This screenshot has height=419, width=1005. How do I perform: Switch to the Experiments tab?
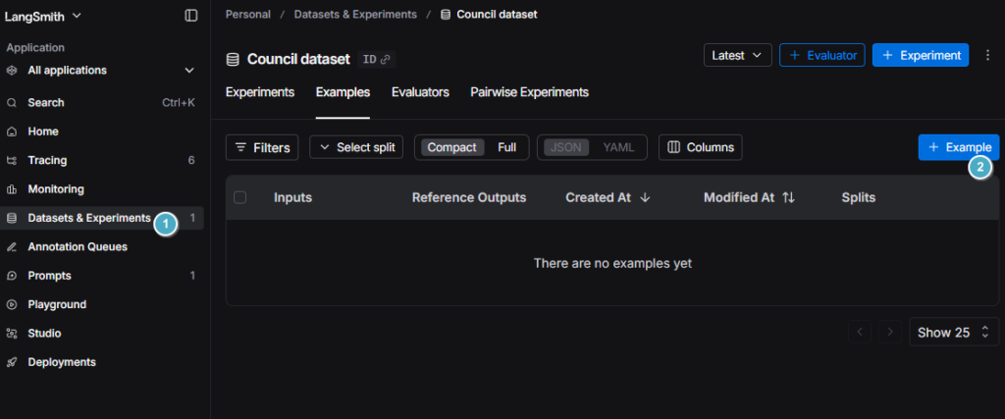(x=260, y=92)
